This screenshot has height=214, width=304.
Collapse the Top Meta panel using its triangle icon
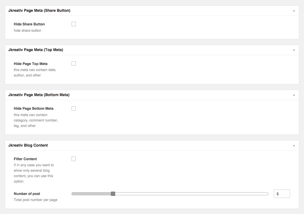293,50
